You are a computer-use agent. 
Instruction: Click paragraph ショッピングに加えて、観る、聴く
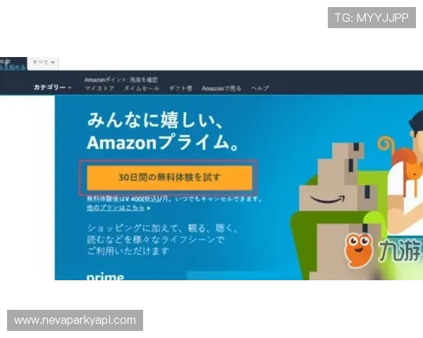162,239
